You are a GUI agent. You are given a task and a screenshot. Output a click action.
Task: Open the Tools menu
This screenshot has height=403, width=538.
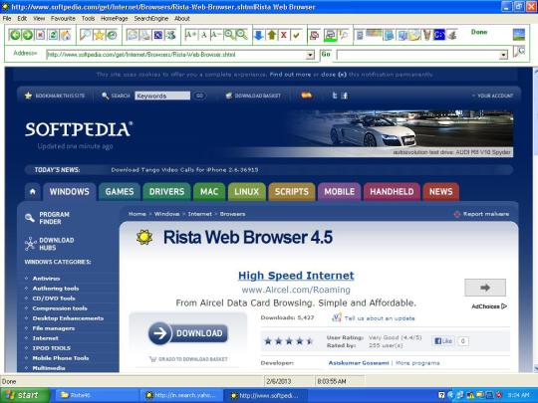[x=88, y=18]
